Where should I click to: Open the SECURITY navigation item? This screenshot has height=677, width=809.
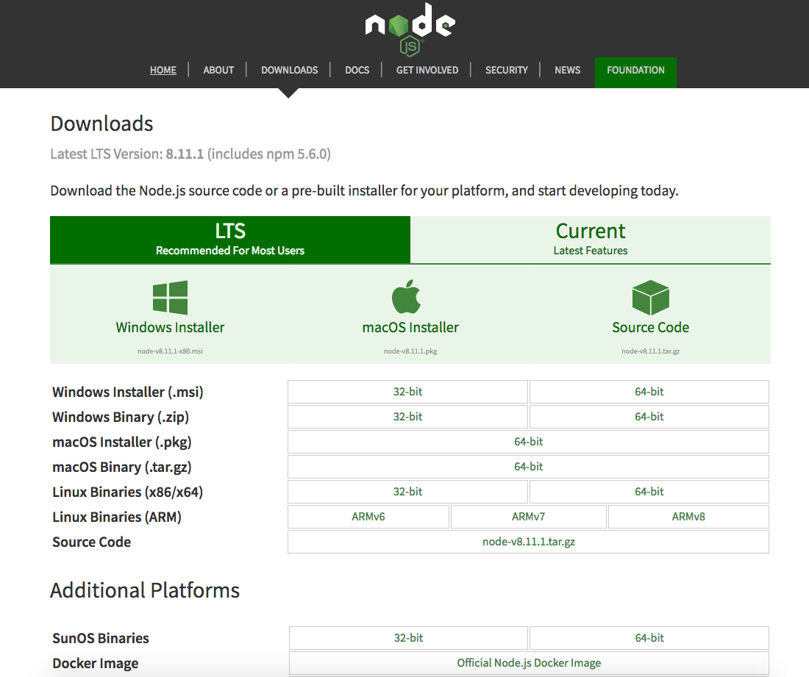507,70
